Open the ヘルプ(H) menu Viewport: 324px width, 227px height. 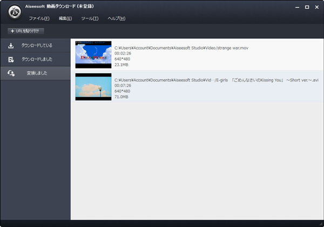pos(116,18)
